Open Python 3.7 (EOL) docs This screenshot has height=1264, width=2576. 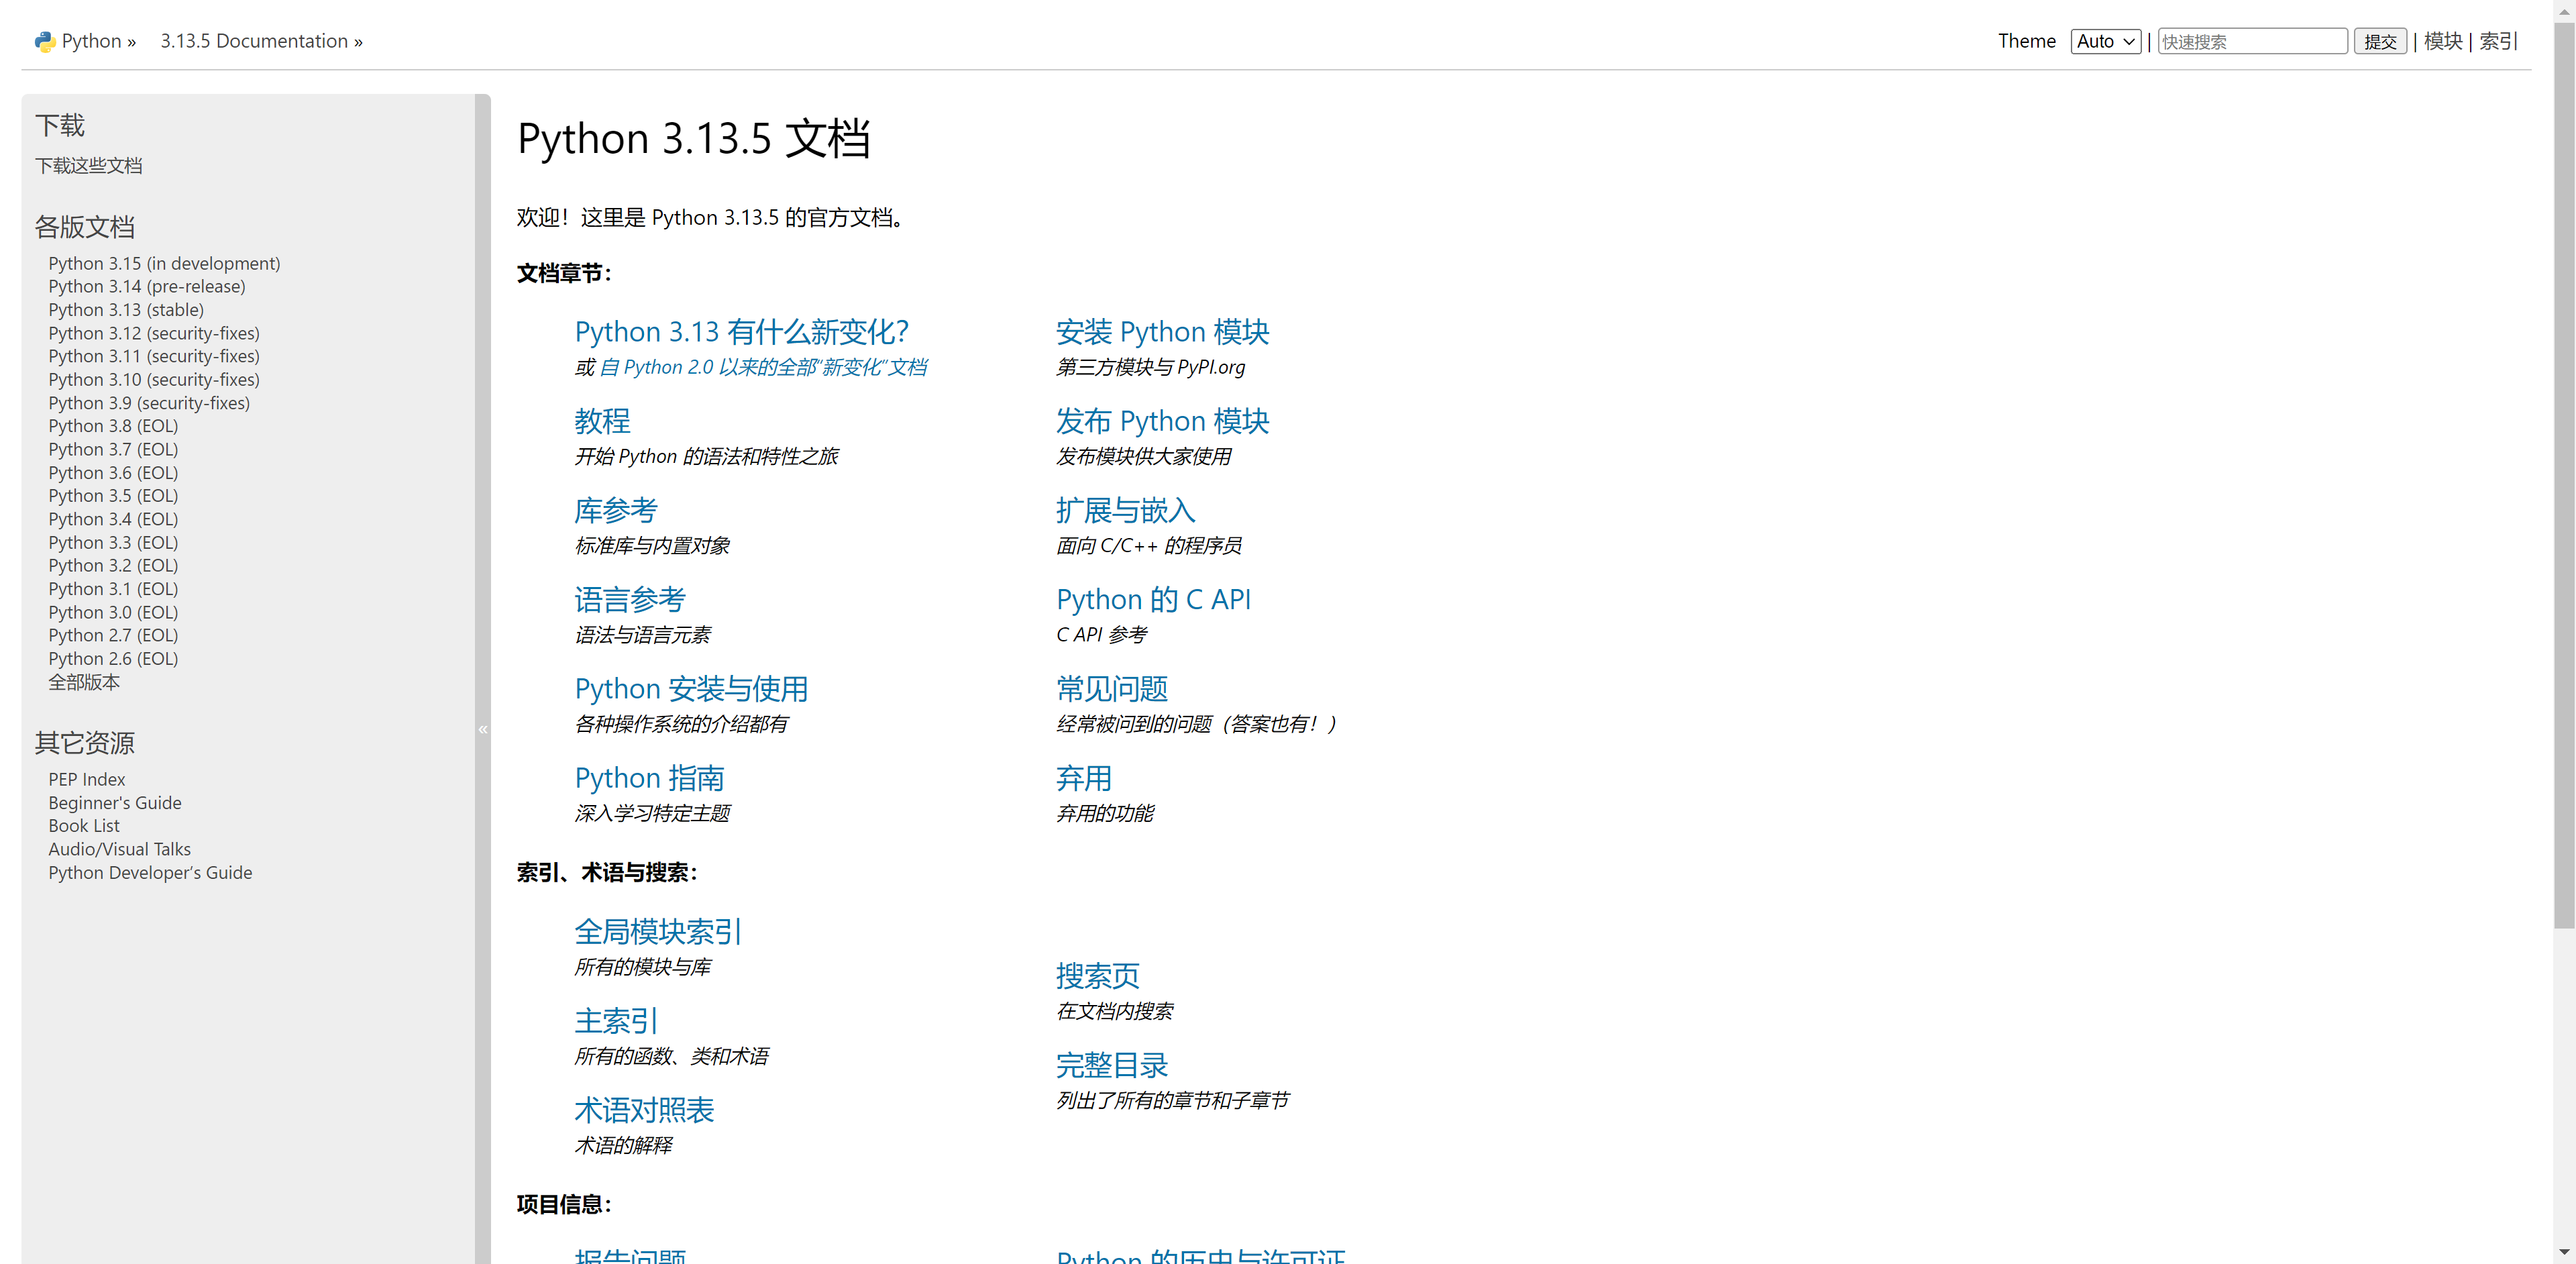113,449
